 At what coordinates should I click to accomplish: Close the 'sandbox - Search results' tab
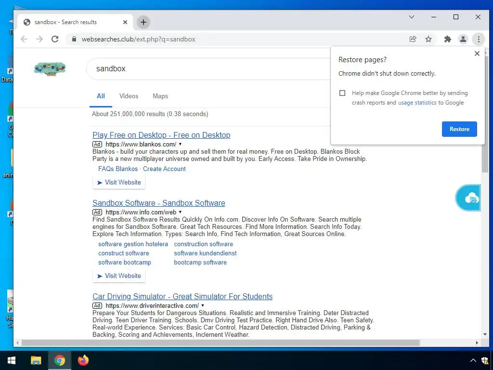click(125, 22)
